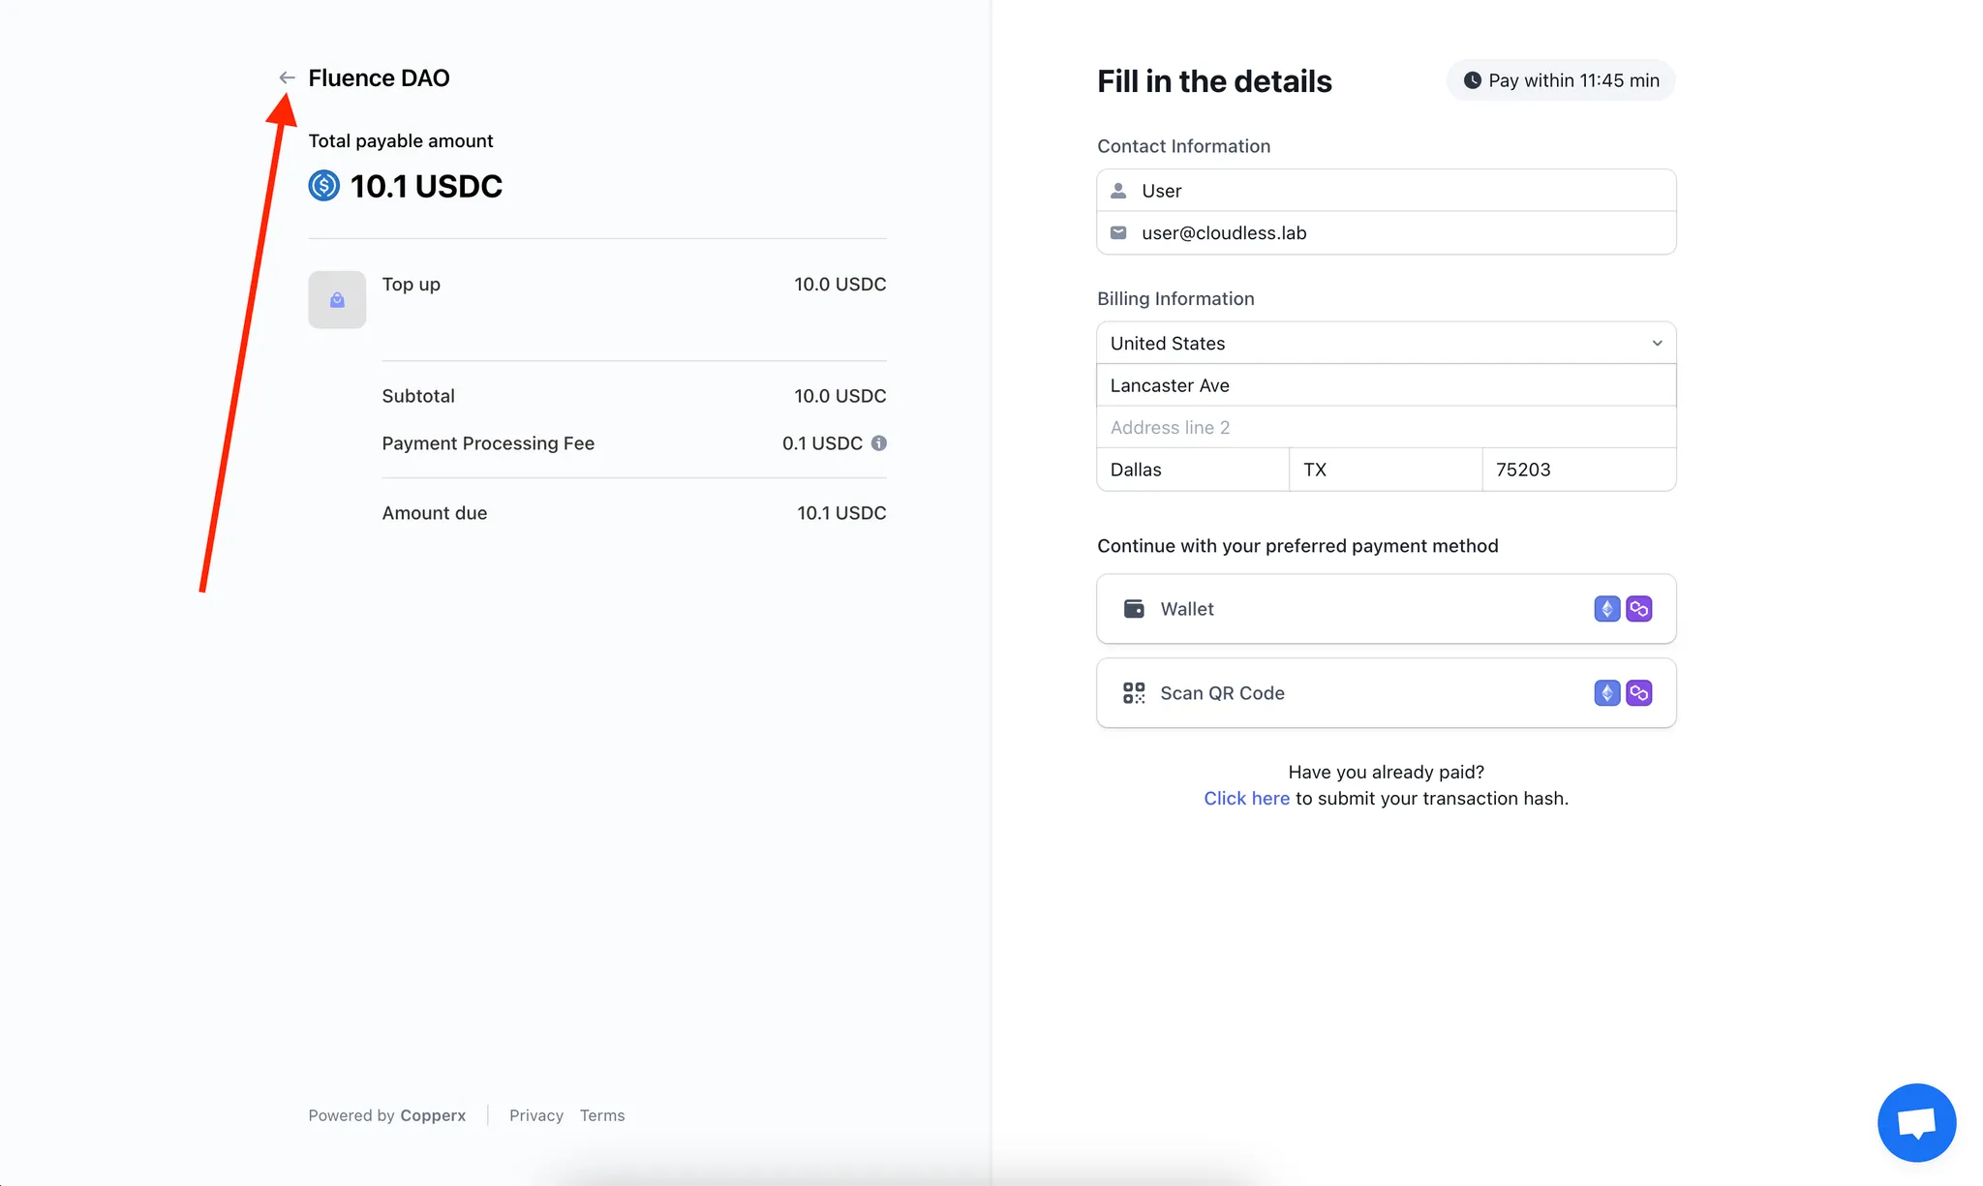
Task: Click the back arrow beside Fluence DAO
Action: [287, 77]
